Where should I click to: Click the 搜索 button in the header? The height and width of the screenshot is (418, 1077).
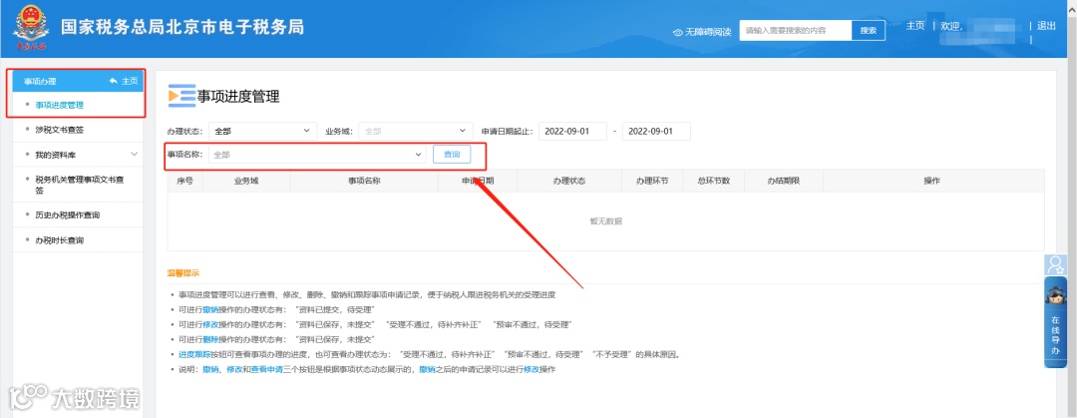(869, 30)
